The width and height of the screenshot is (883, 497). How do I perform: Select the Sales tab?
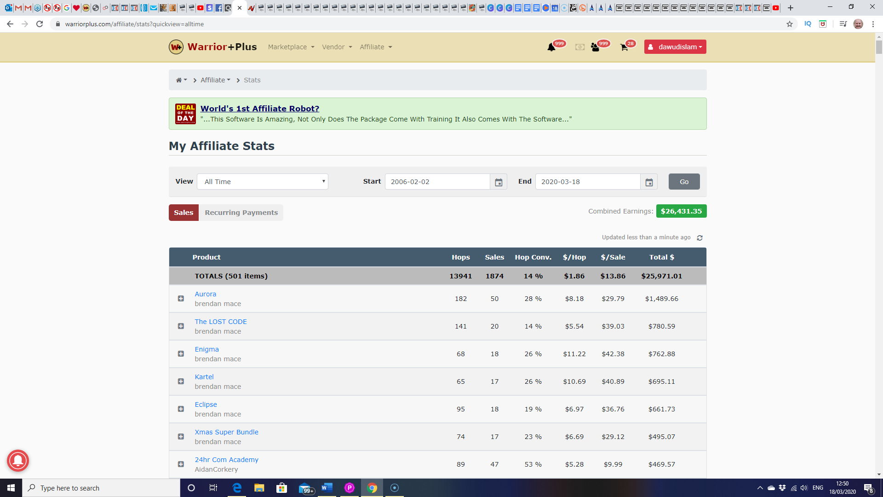pyautogui.click(x=183, y=213)
